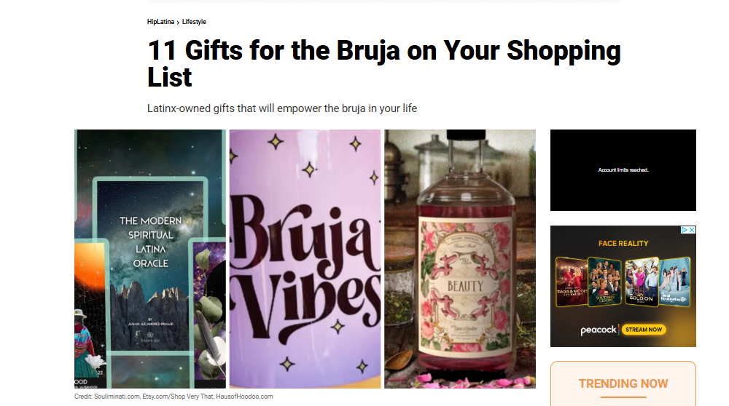Click the photo credit caption text
This screenshot has width=729, height=406.
[x=174, y=397]
